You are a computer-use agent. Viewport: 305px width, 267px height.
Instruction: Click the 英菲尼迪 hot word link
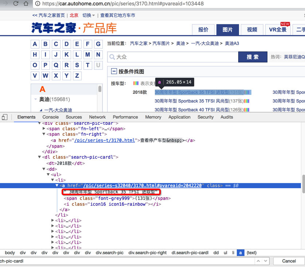294,57
